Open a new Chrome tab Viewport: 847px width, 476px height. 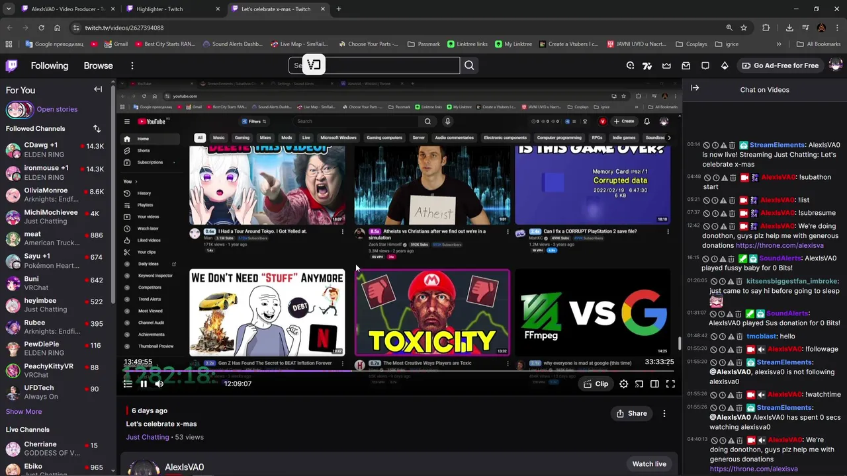coord(339,9)
